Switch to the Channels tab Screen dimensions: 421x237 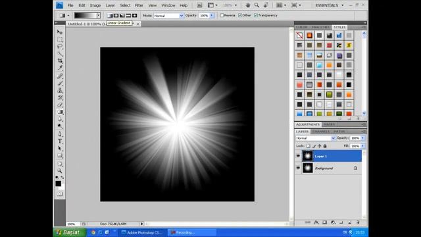pyautogui.click(x=321, y=132)
